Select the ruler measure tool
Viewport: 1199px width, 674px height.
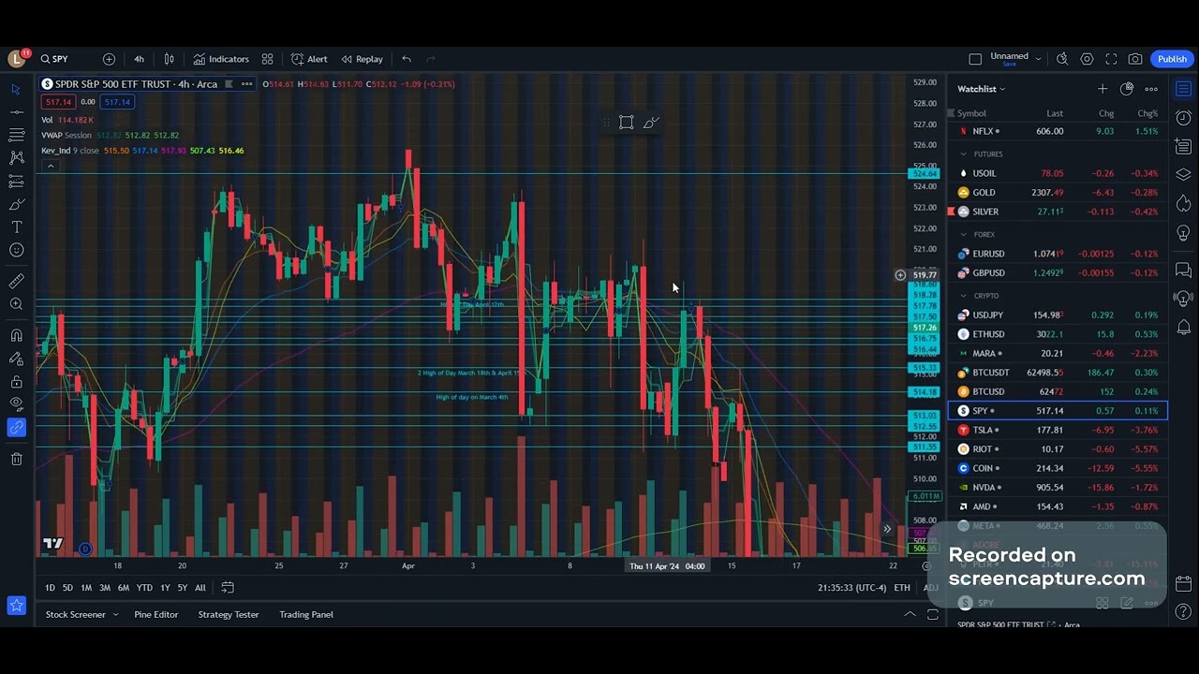[x=16, y=281]
